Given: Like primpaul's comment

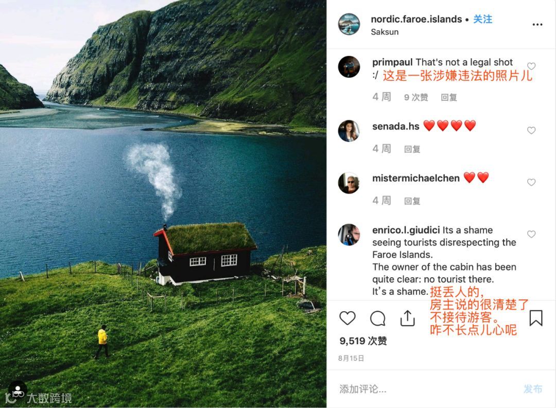Looking at the screenshot, I should point(531,66).
